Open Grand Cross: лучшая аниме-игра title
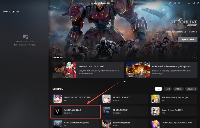 point(177,122)
